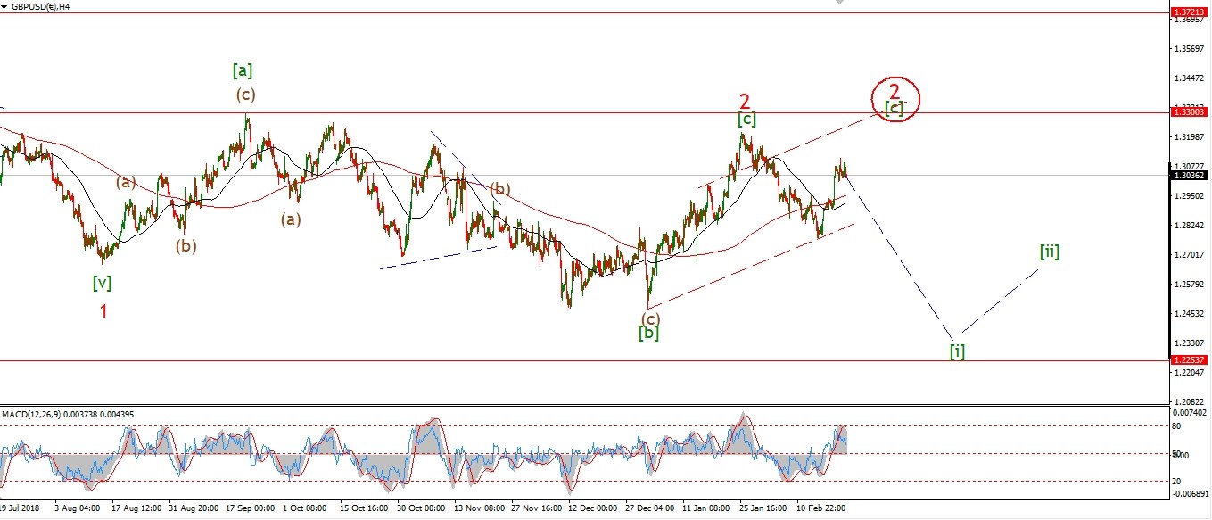Click the 27 Dec 04:00 time axis label
The height and width of the screenshot is (520, 1212).
(x=652, y=508)
